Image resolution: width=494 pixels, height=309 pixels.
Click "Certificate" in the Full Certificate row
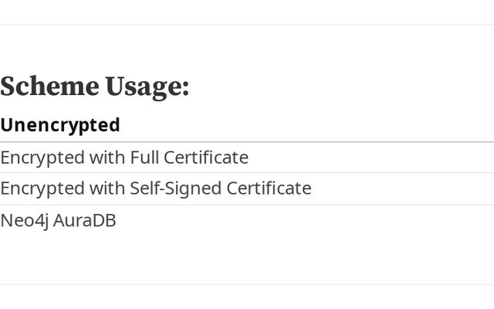coord(205,158)
